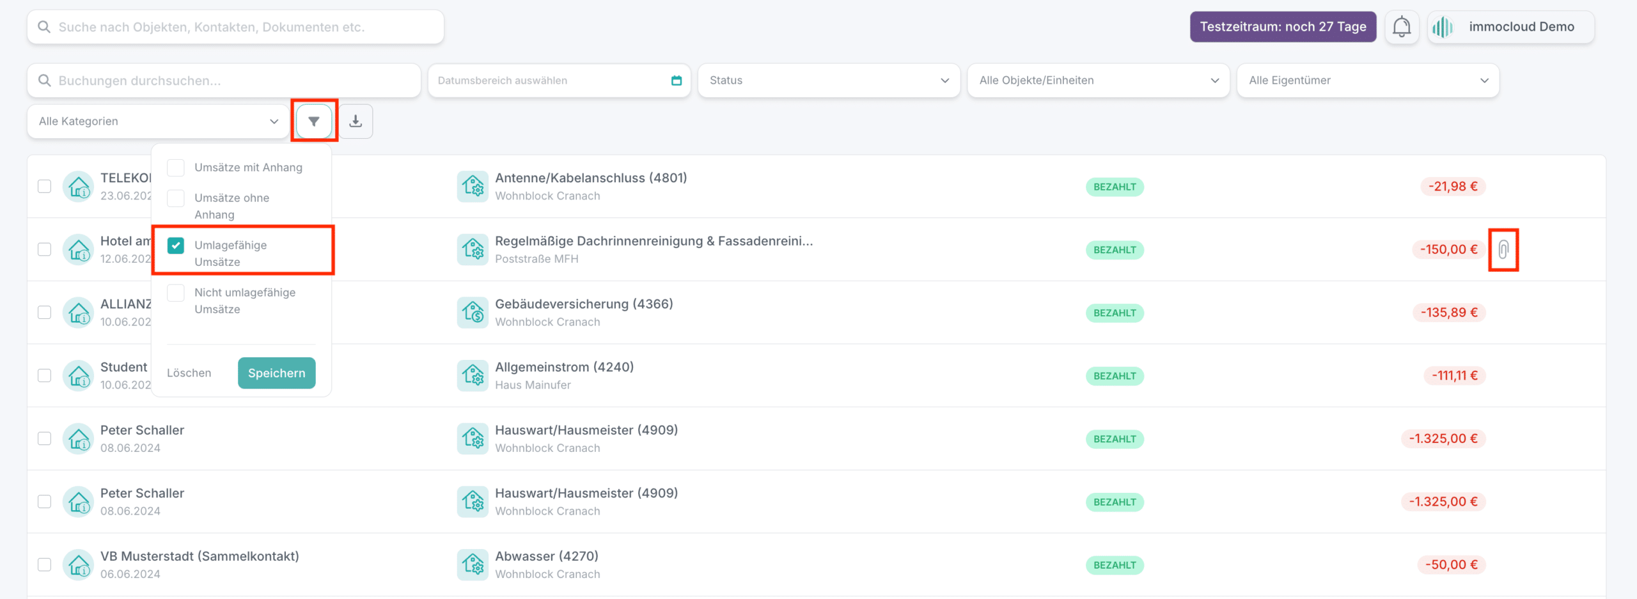The height and width of the screenshot is (599, 1637).
Task: Open Allgemeinstrom (4240) booking
Action: [565, 367]
